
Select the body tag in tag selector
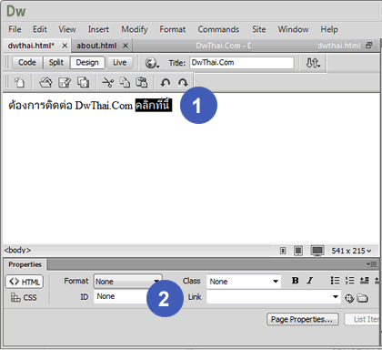click(x=17, y=251)
